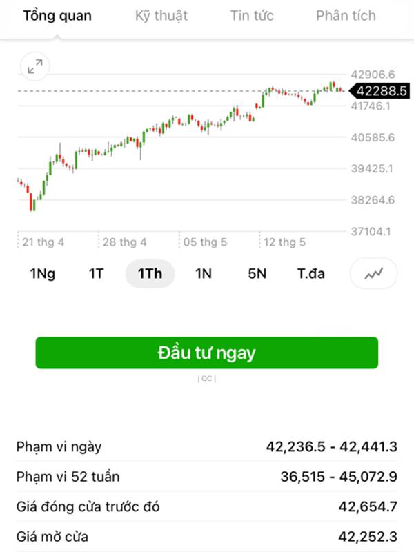
Task: Click the Giá mở cửa row
Action: (207, 537)
